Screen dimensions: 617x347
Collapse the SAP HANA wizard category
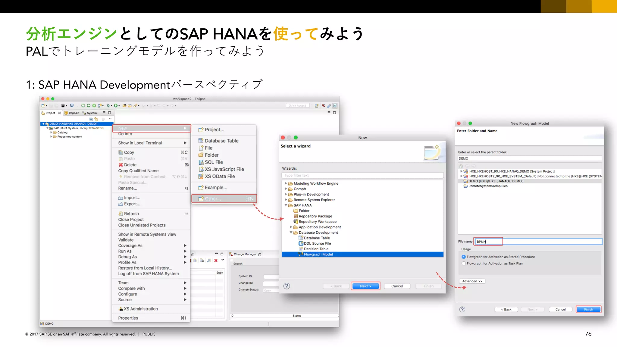pos(286,205)
